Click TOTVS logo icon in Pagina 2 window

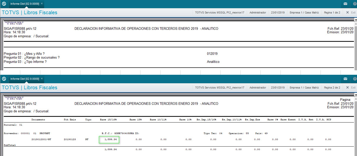pyautogui.click(x=4, y=79)
